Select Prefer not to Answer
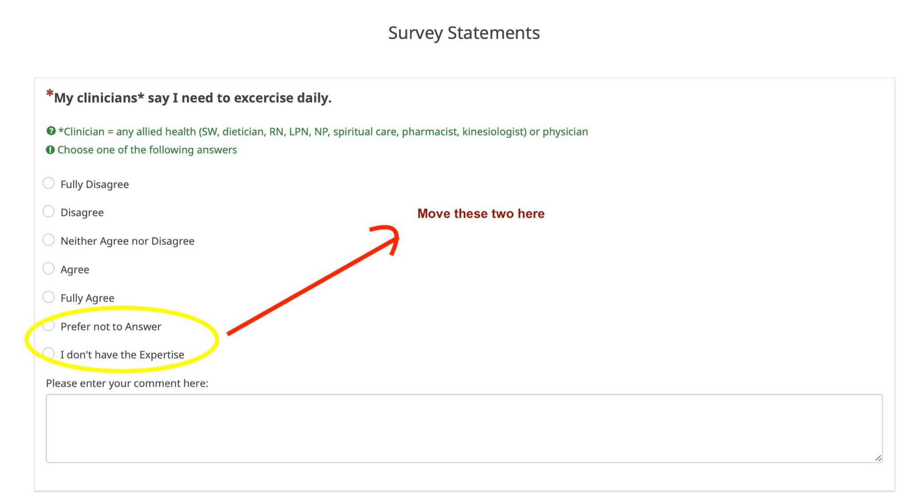Screen dimensions: 909x497 pos(49,326)
